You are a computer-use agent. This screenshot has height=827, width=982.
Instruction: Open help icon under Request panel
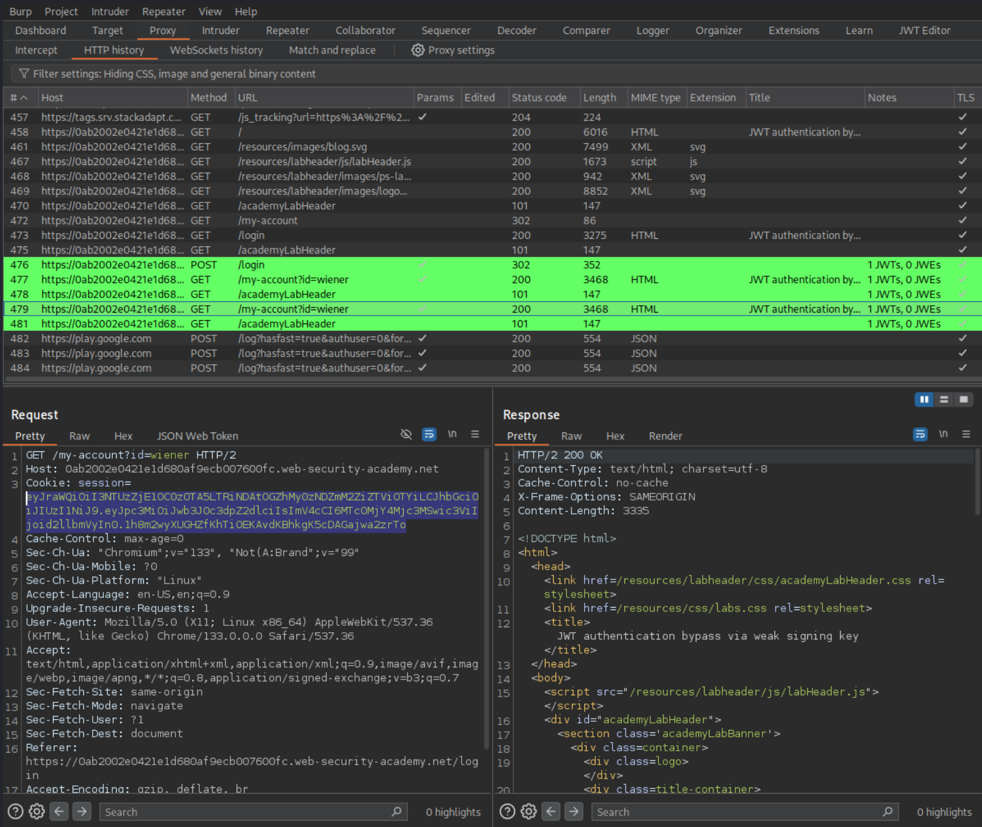click(x=16, y=811)
